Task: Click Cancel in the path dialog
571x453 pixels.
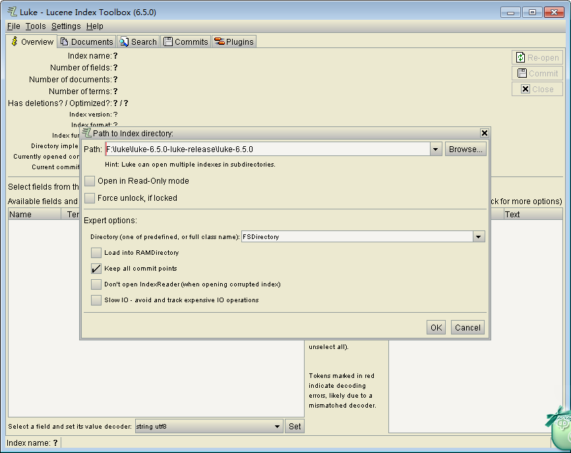Action: pyautogui.click(x=467, y=328)
